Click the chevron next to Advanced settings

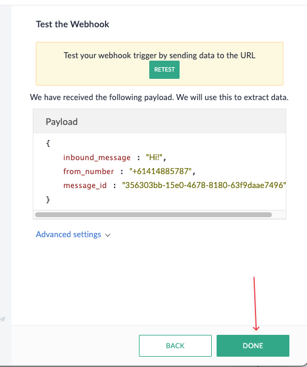coord(108,235)
